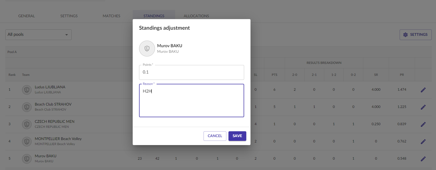Select the SETTINGS tab

[69, 16]
